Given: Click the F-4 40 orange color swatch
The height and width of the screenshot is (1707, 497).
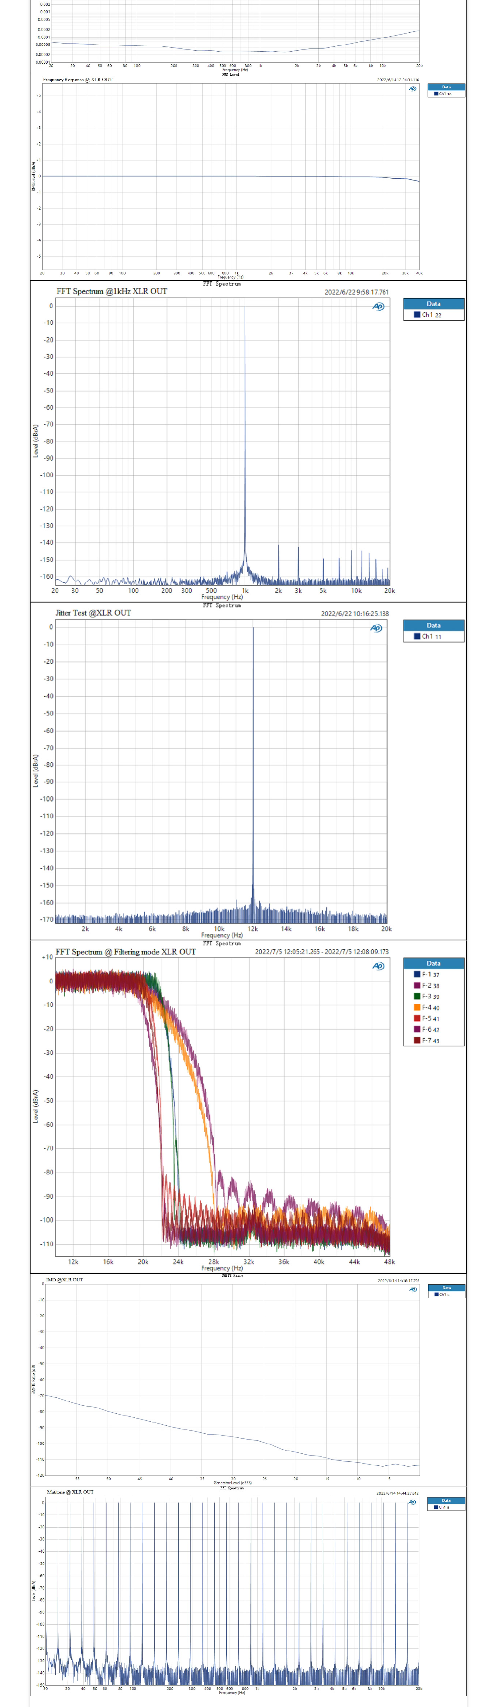Looking at the screenshot, I should click(417, 1007).
